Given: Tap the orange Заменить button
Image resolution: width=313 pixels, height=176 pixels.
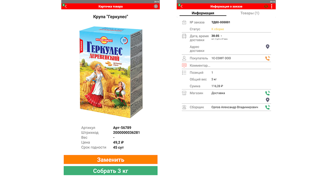Looking at the screenshot, I should point(111,159).
